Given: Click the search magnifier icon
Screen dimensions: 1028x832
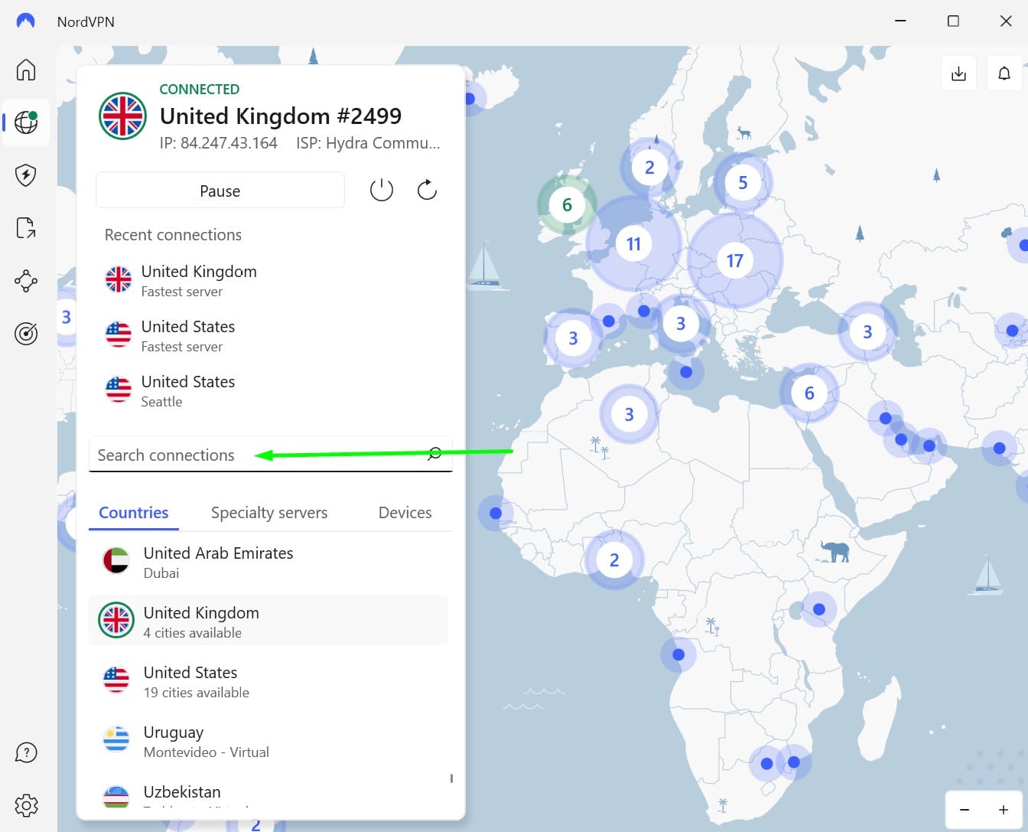Looking at the screenshot, I should click(x=434, y=454).
